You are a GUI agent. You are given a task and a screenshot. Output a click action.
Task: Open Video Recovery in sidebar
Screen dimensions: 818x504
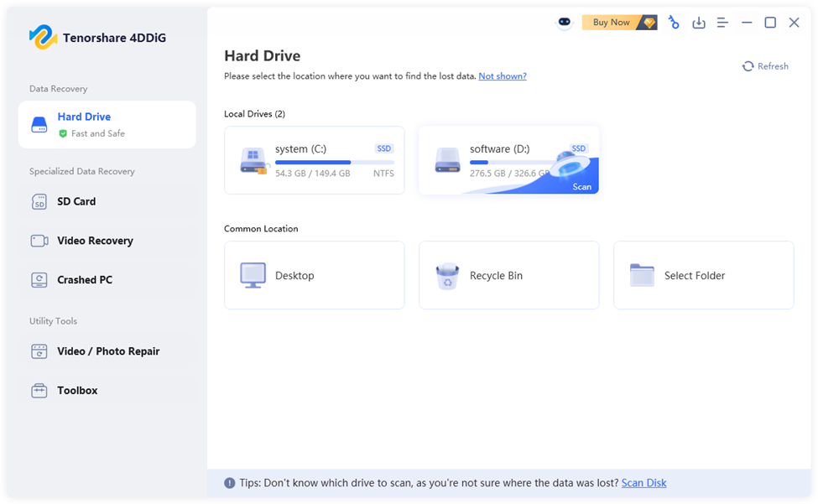pyautogui.click(x=95, y=241)
